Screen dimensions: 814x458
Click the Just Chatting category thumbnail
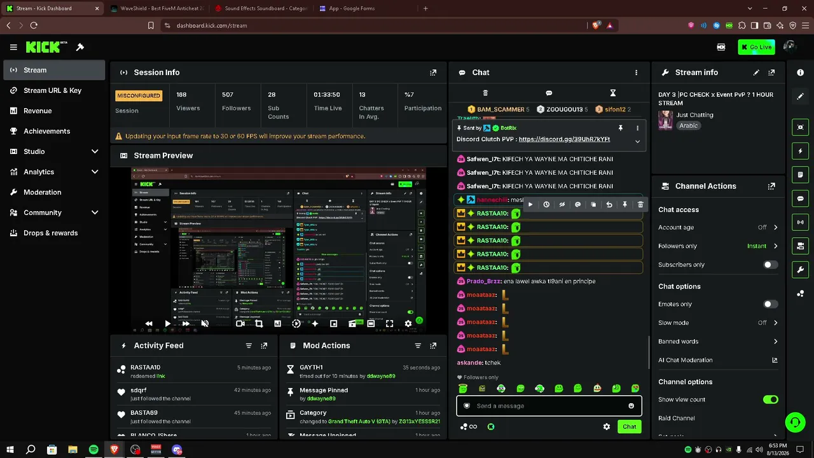click(x=665, y=120)
